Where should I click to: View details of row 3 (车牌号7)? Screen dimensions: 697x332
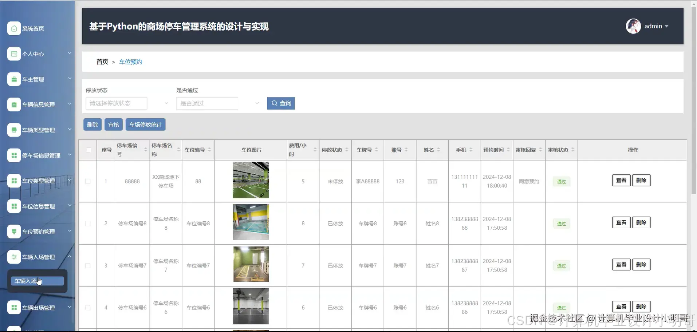point(621,265)
